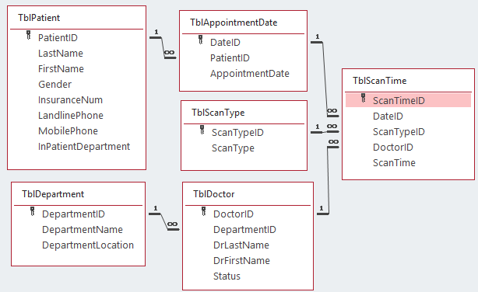478x292 pixels.
Task: Click the key icon next to DoctorID in TblDoctor
Action: click(x=204, y=211)
